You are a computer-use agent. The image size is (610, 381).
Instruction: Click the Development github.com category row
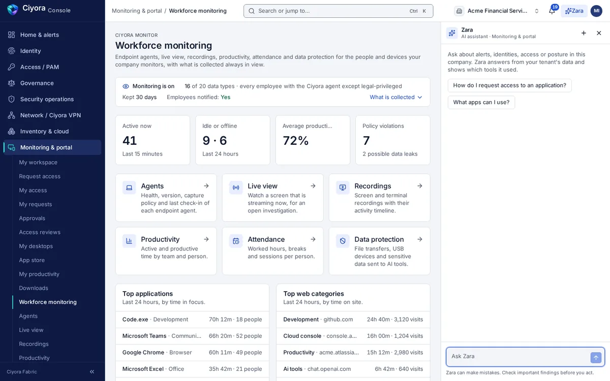[353, 320]
